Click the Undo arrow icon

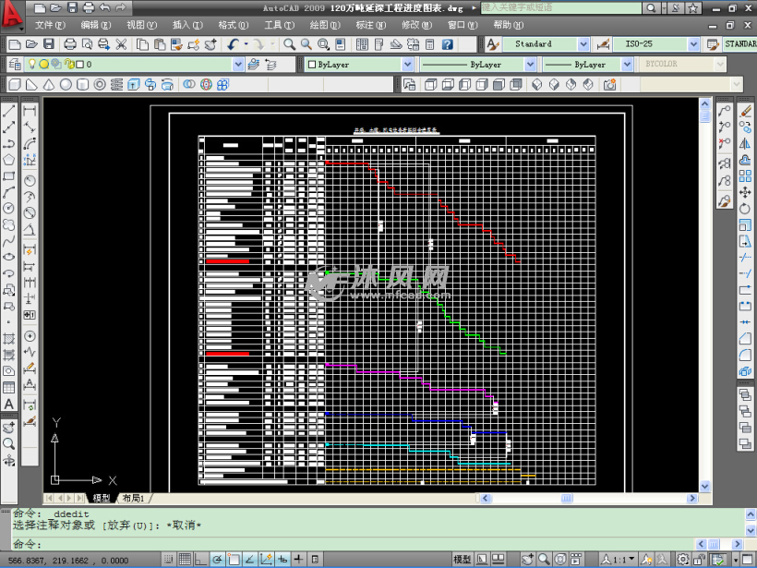pos(234,43)
